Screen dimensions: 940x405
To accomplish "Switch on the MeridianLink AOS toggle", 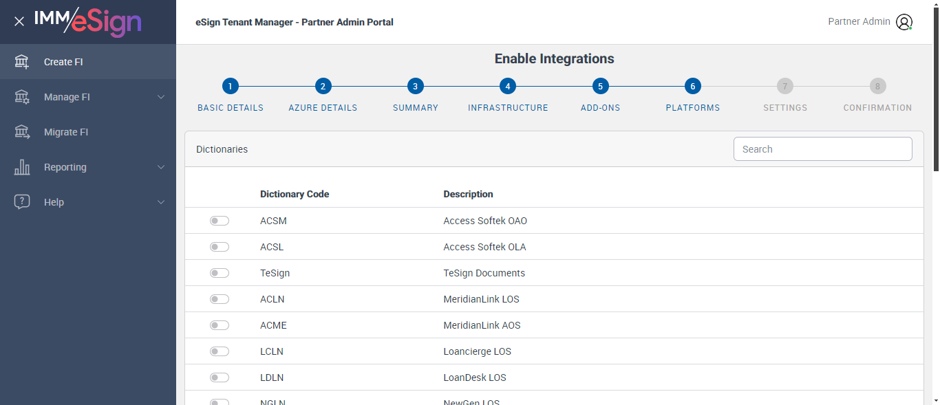I will click(x=220, y=325).
